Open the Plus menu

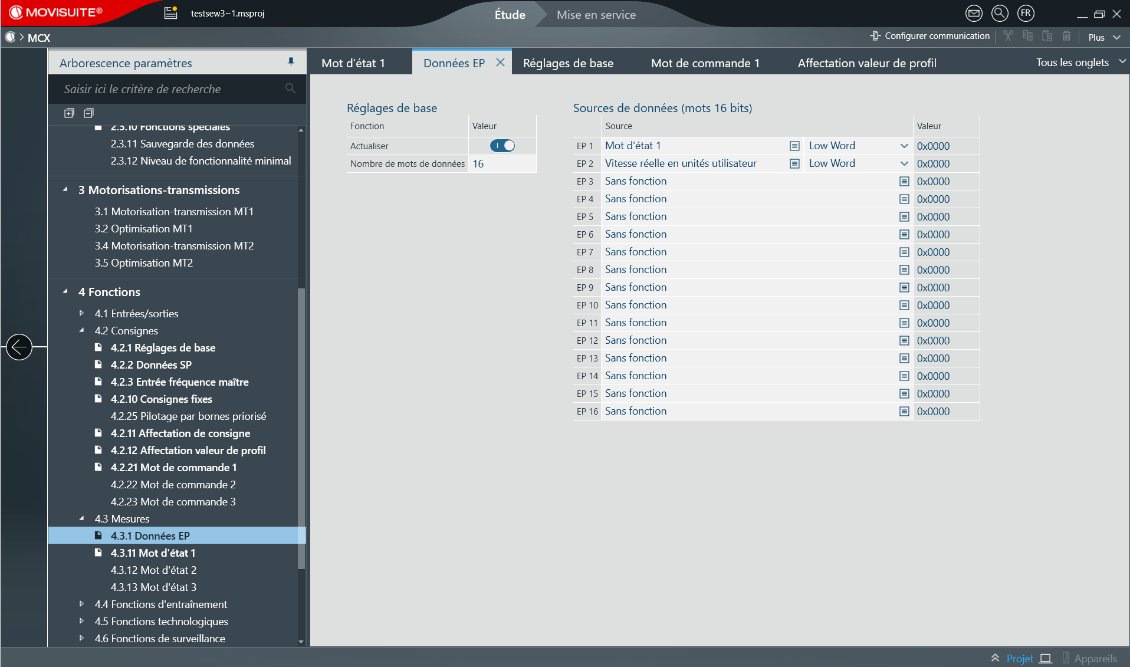pos(1103,37)
